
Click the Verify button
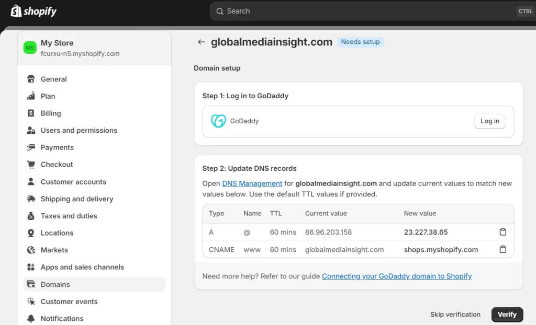tap(507, 315)
